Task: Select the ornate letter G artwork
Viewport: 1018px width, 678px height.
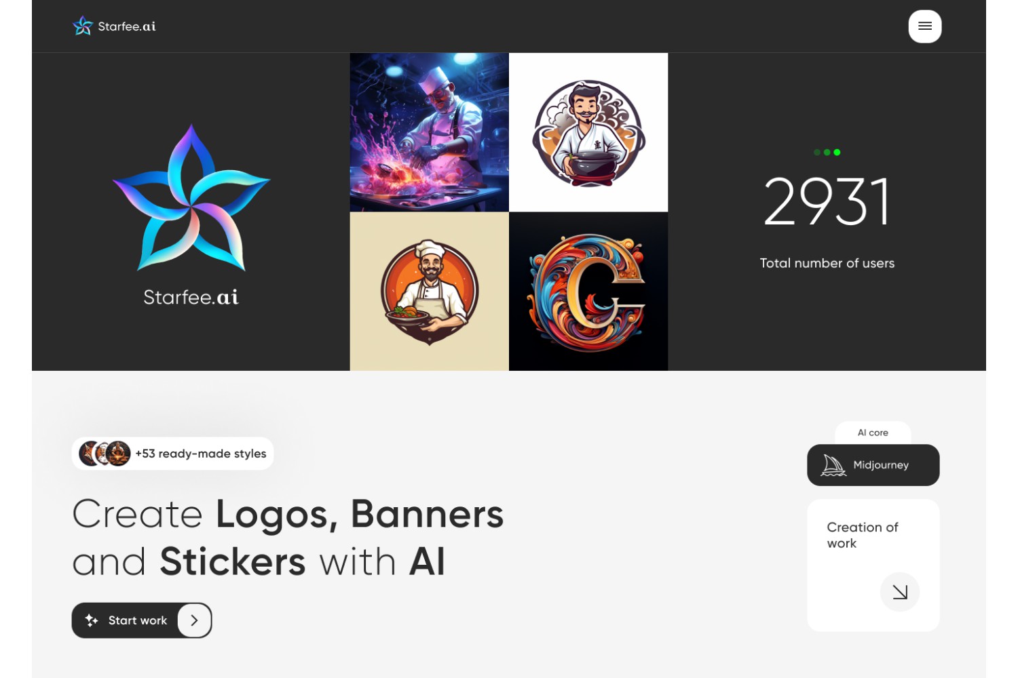Action: pos(588,292)
